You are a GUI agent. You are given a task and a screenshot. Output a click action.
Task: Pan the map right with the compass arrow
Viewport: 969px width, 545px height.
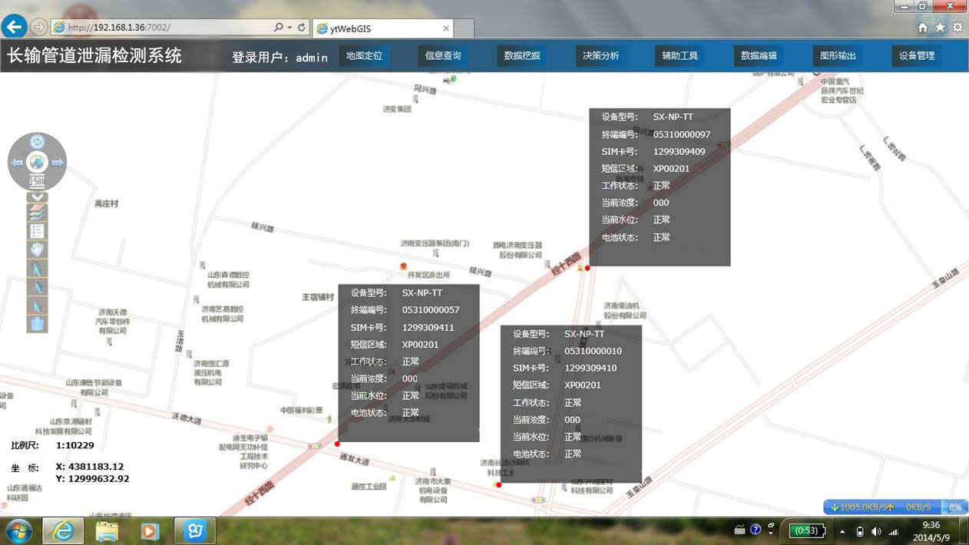[x=57, y=163]
